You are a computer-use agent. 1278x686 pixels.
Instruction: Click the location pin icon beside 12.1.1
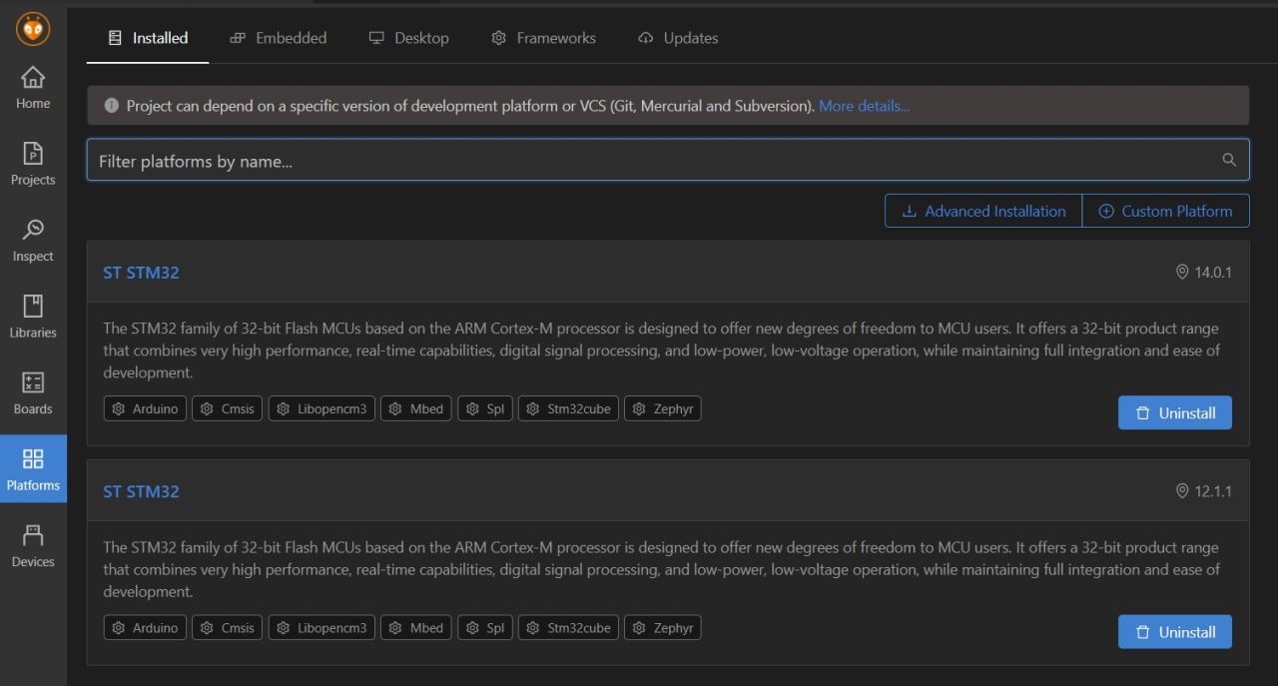1183,491
